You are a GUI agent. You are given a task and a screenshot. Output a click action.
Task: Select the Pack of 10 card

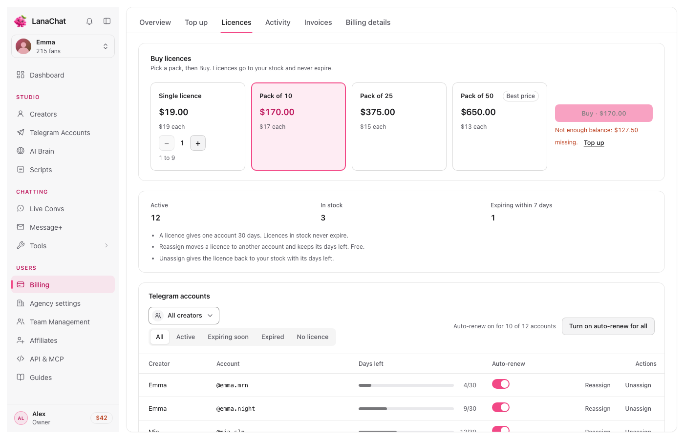click(299, 126)
